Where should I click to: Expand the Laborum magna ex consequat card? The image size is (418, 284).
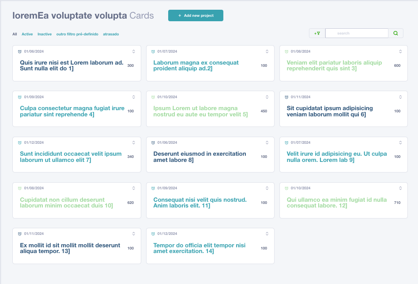pyautogui.click(x=267, y=52)
